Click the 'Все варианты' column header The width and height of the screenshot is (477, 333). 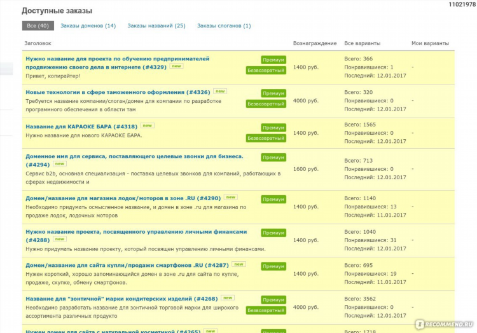click(363, 43)
